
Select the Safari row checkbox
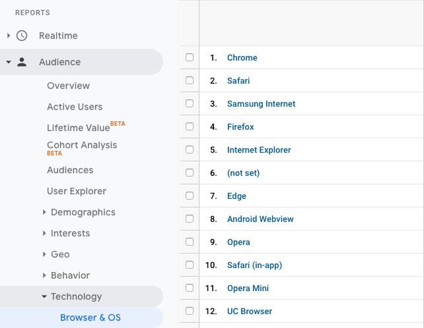190,80
